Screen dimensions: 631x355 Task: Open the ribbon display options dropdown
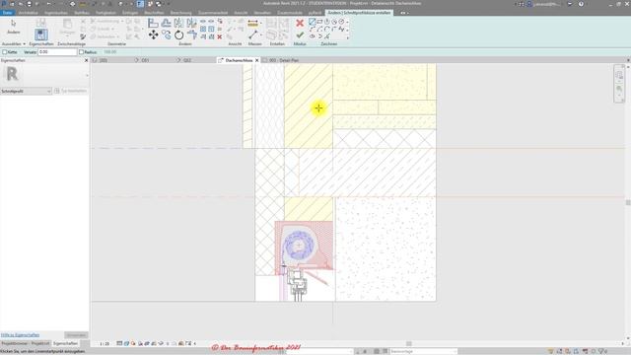(403, 13)
